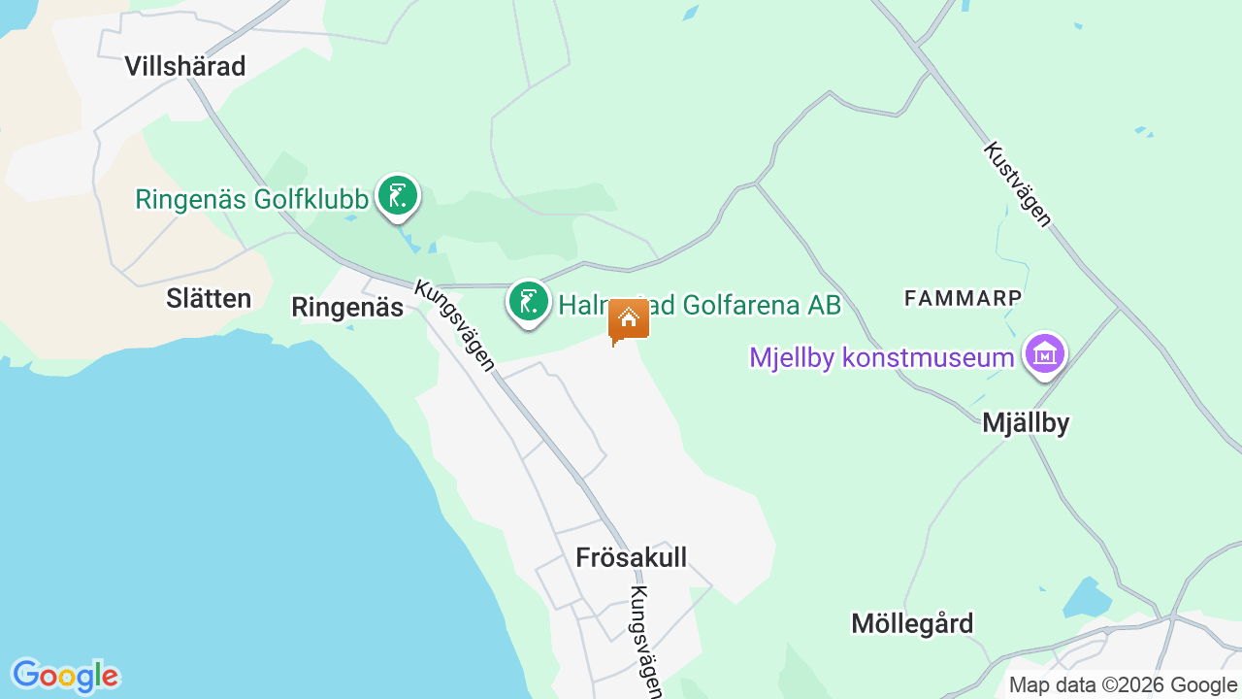Click the Frösakull place name
The image size is (1242, 699).
(632, 557)
